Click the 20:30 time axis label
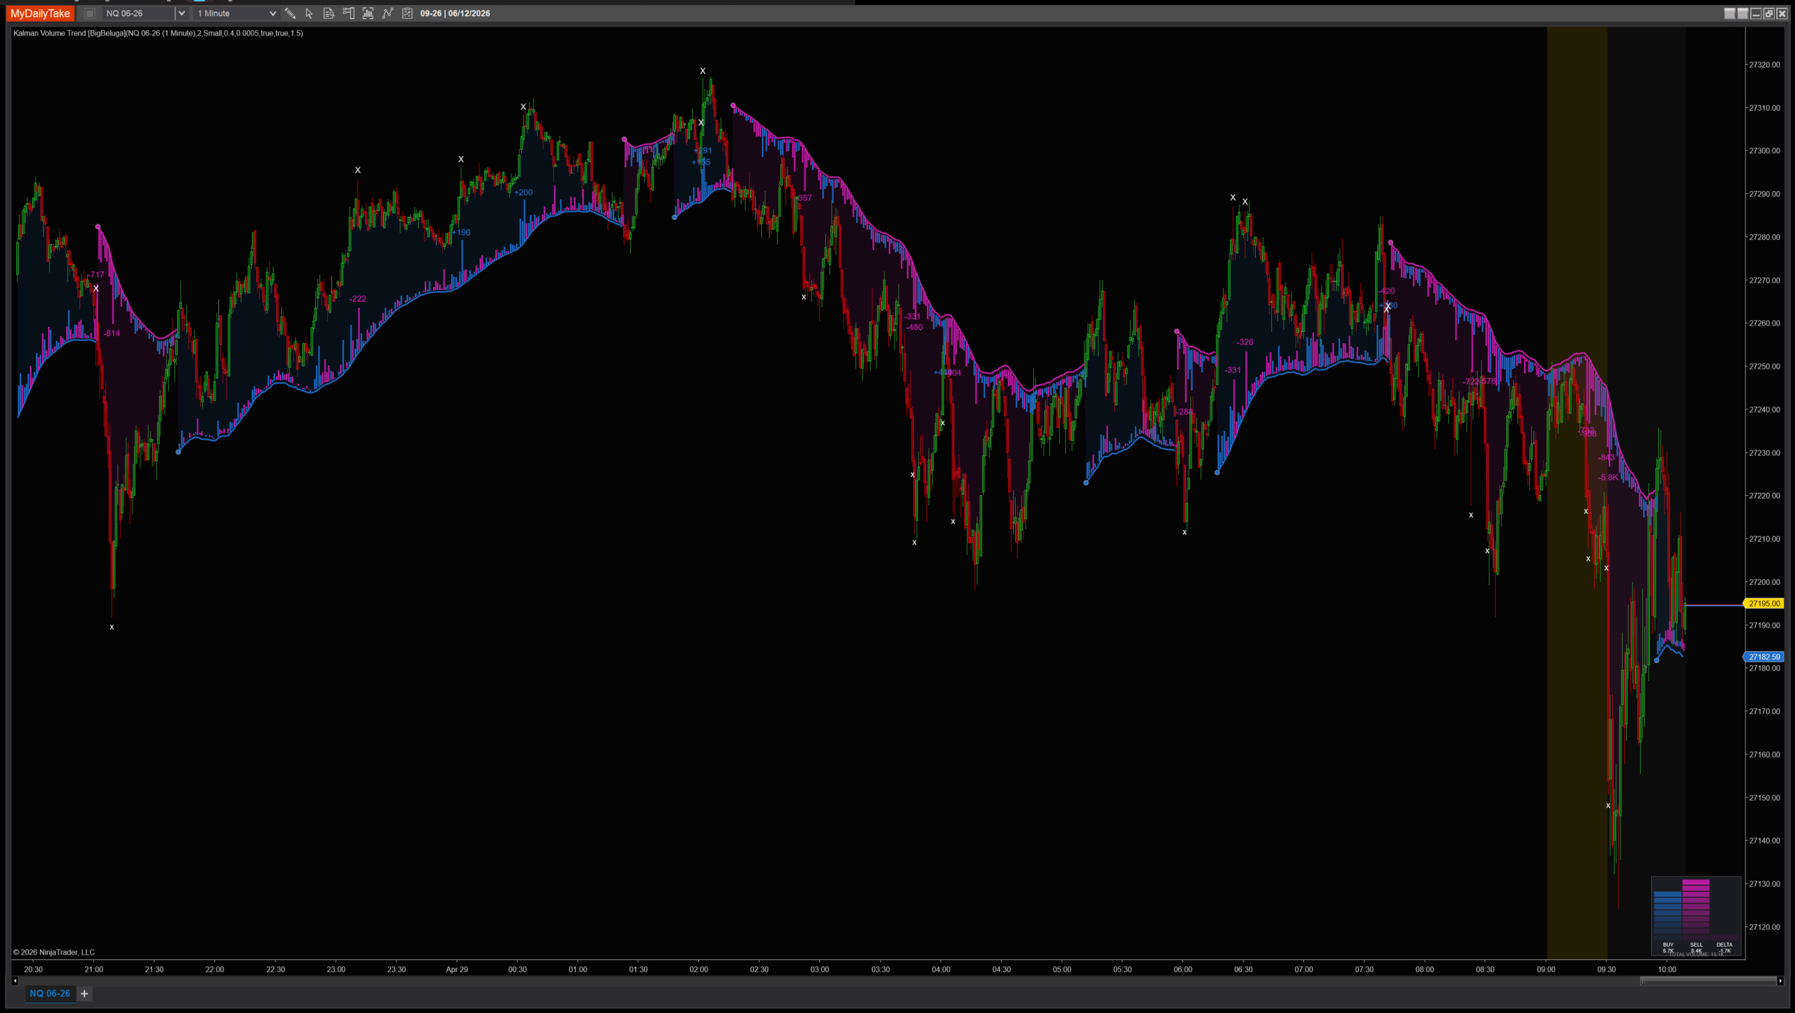 (33, 969)
